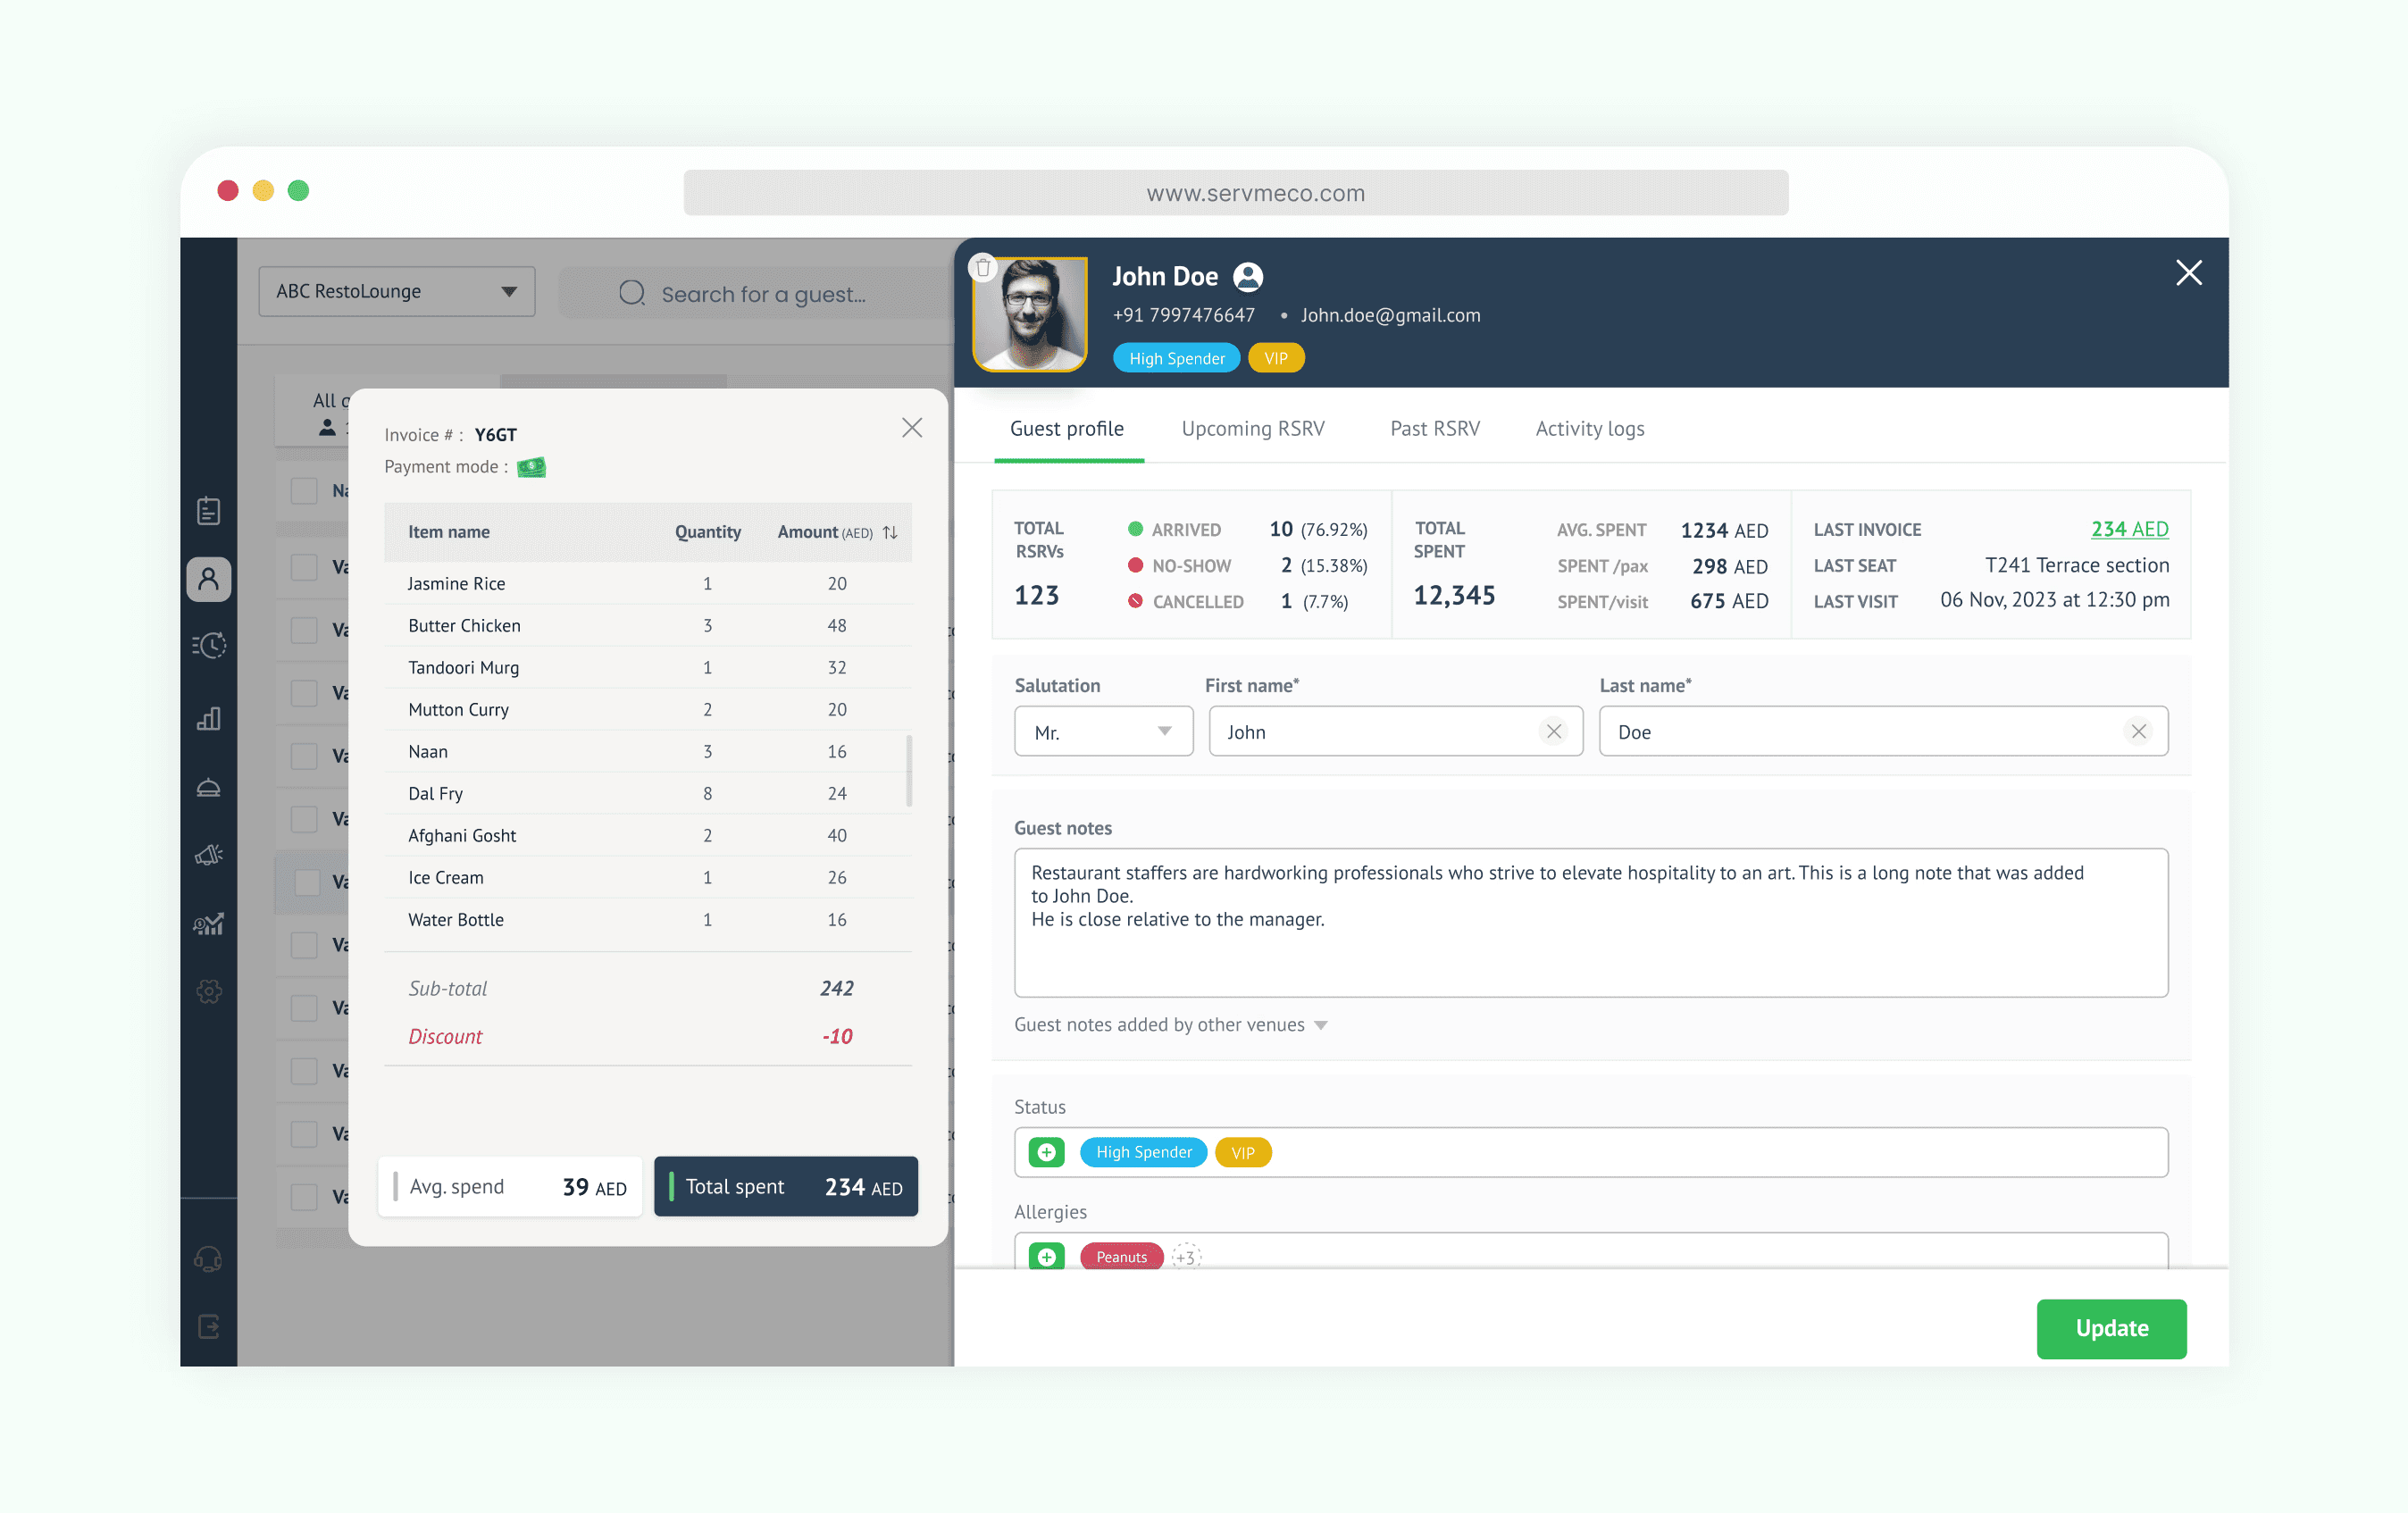Open the 234 AED last invoice link
The image size is (2408, 1513).
(2128, 529)
